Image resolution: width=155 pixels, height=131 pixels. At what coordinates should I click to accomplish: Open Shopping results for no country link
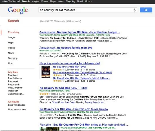pos(70,63)
